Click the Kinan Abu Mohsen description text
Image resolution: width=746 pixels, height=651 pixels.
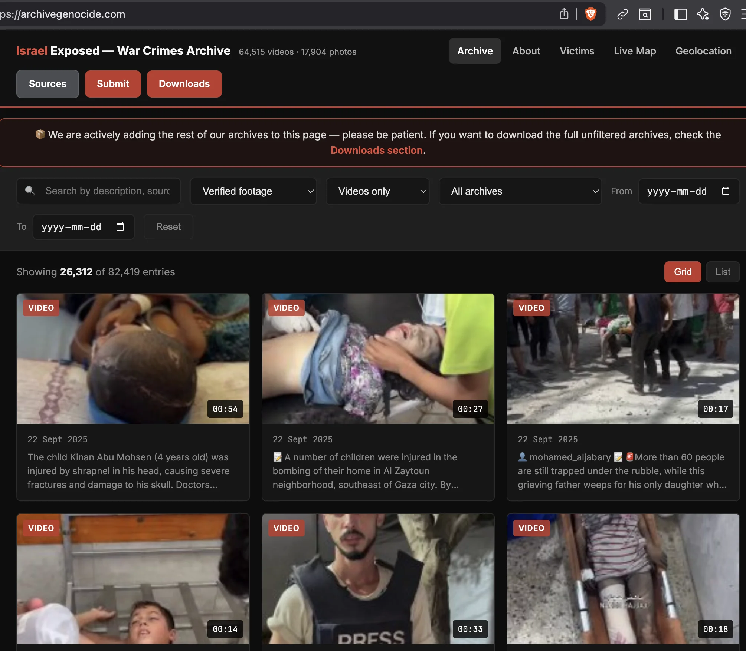[128, 471]
